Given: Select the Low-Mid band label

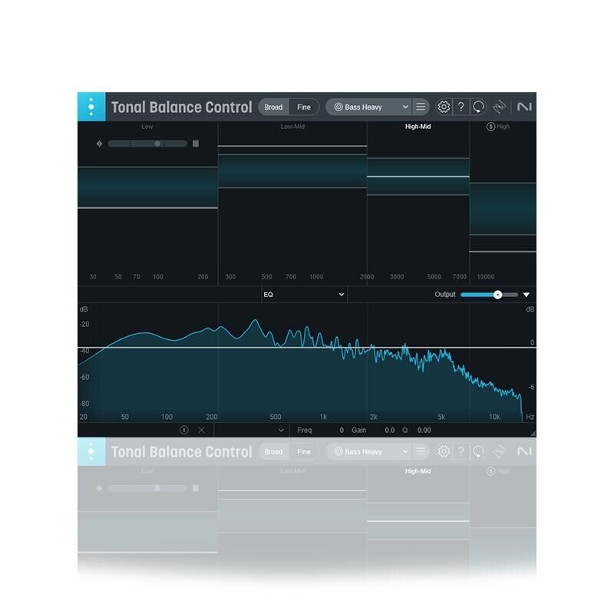Looking at the screenshot, I should coord(292,127).
